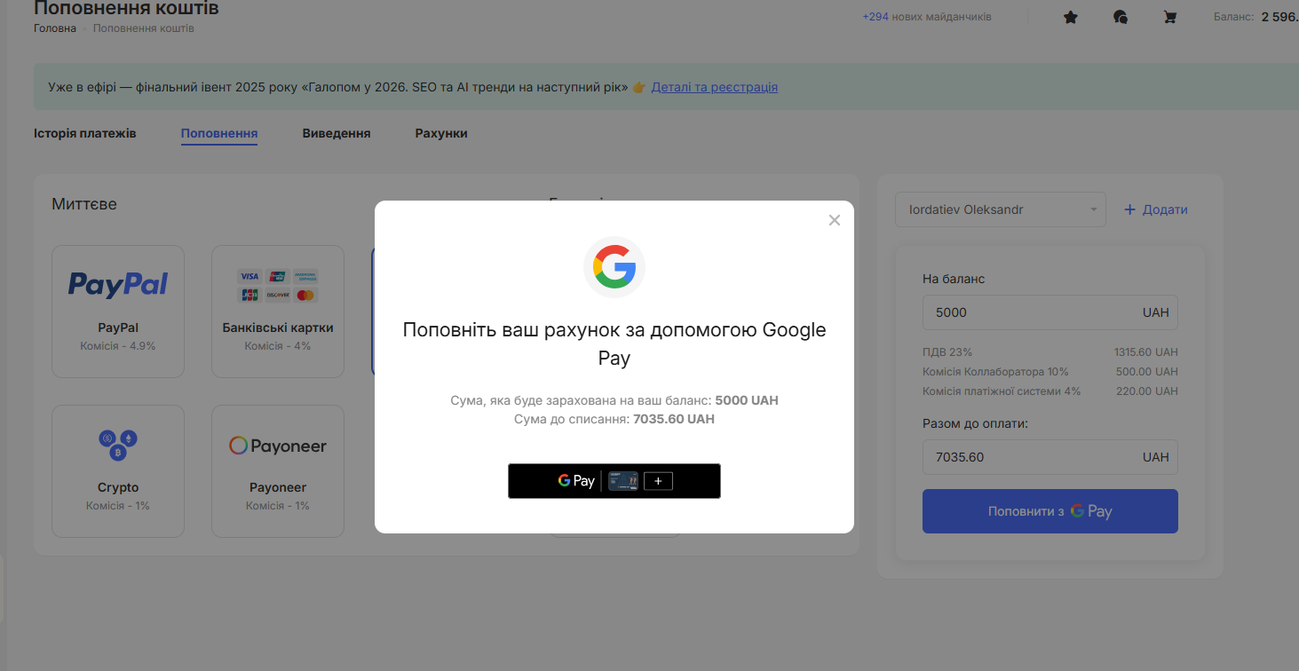Choose the Банківські картки payment method
This screenshot has height=671, width=1299.
pyautogui.click(x=278, y=312)
